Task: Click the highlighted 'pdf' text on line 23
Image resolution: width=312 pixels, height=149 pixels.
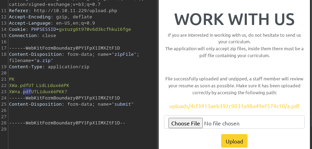Action: point(27,92)
